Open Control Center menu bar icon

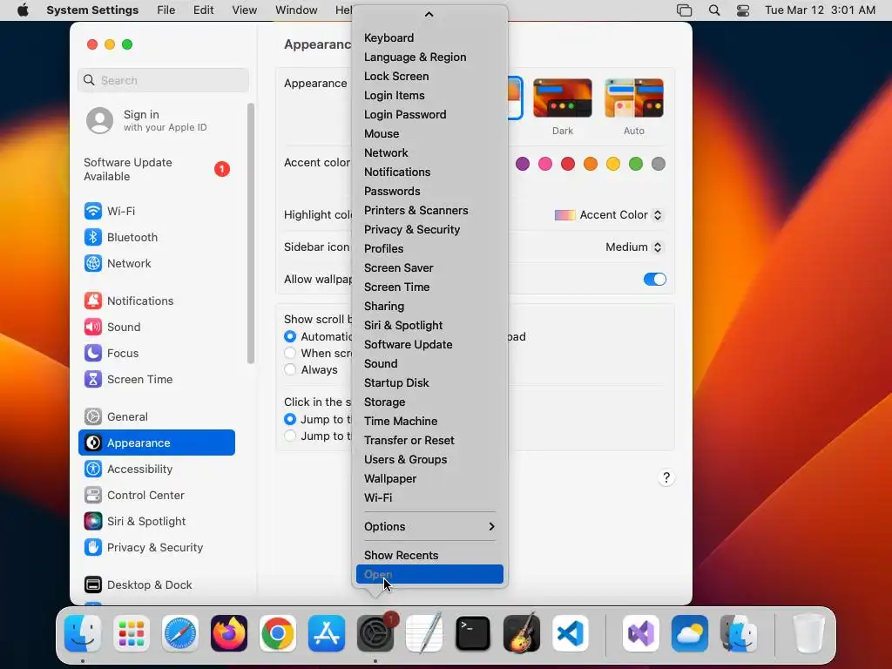[x=743, y=10]
